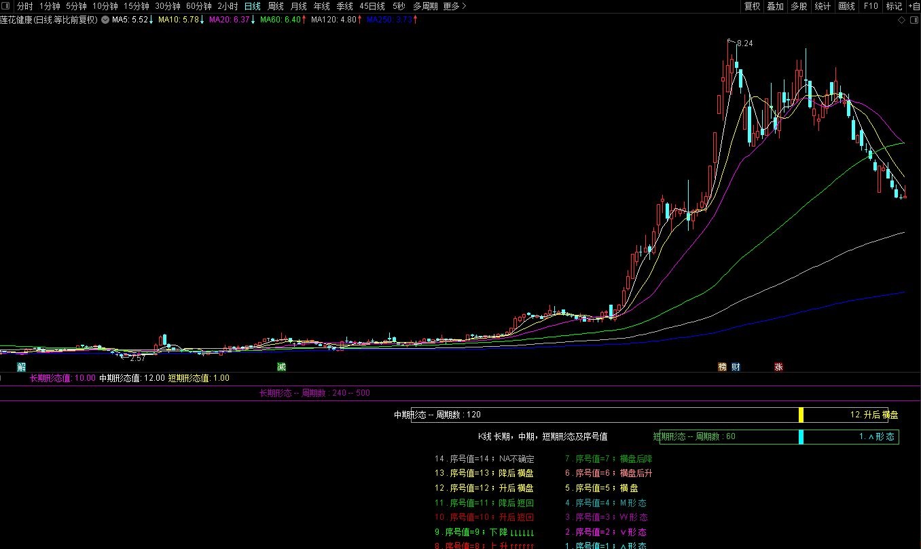Activate the 画线 drawing tool button
This screenshot has height=549, width=921.
coord(846,6)
